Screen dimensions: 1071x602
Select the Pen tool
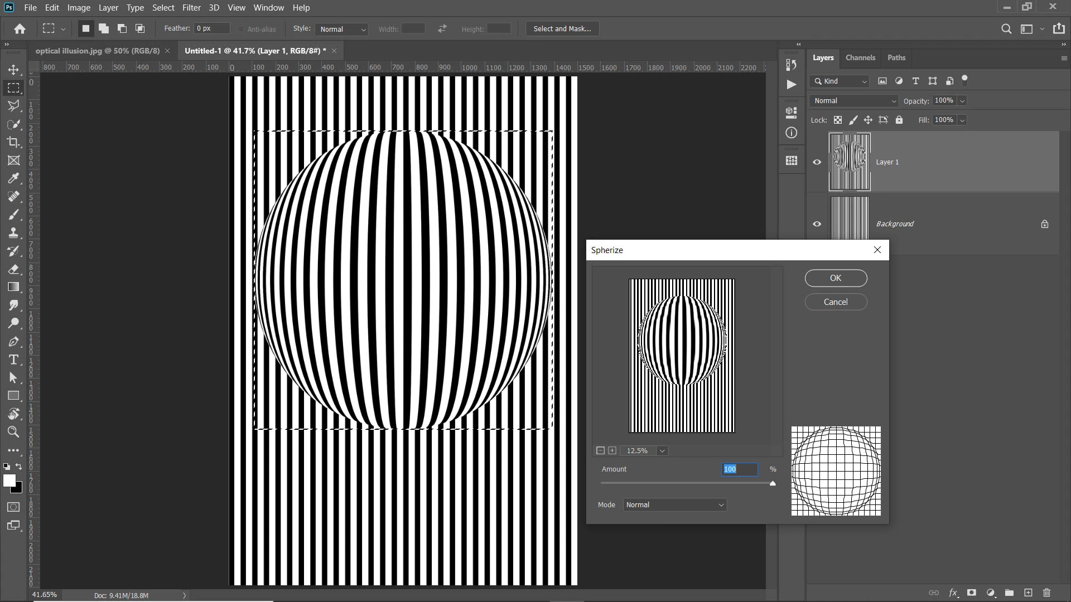(x=13, y=342)
